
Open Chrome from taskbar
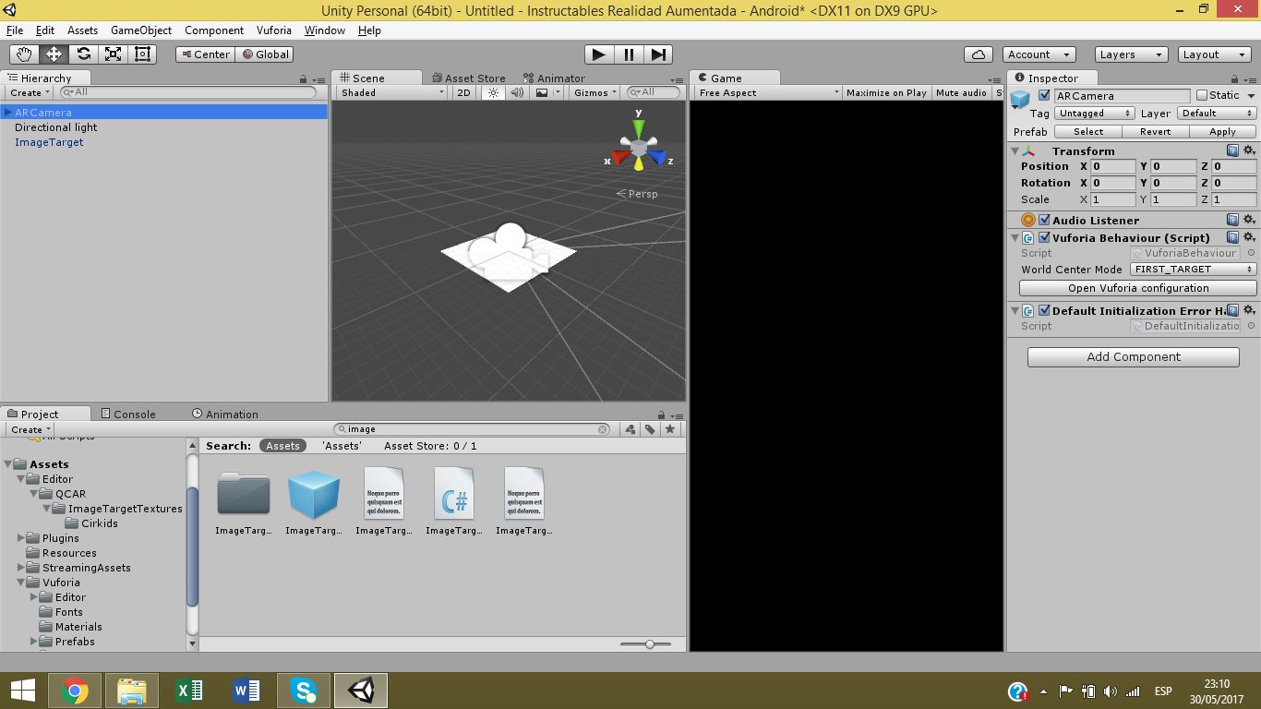coord(75,690)
